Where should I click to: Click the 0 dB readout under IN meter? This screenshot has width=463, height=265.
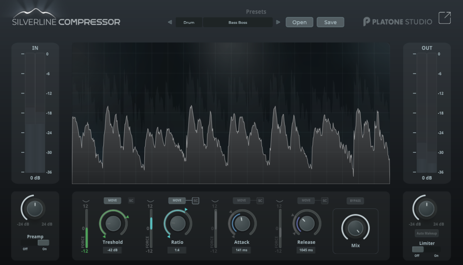[35, 178]
